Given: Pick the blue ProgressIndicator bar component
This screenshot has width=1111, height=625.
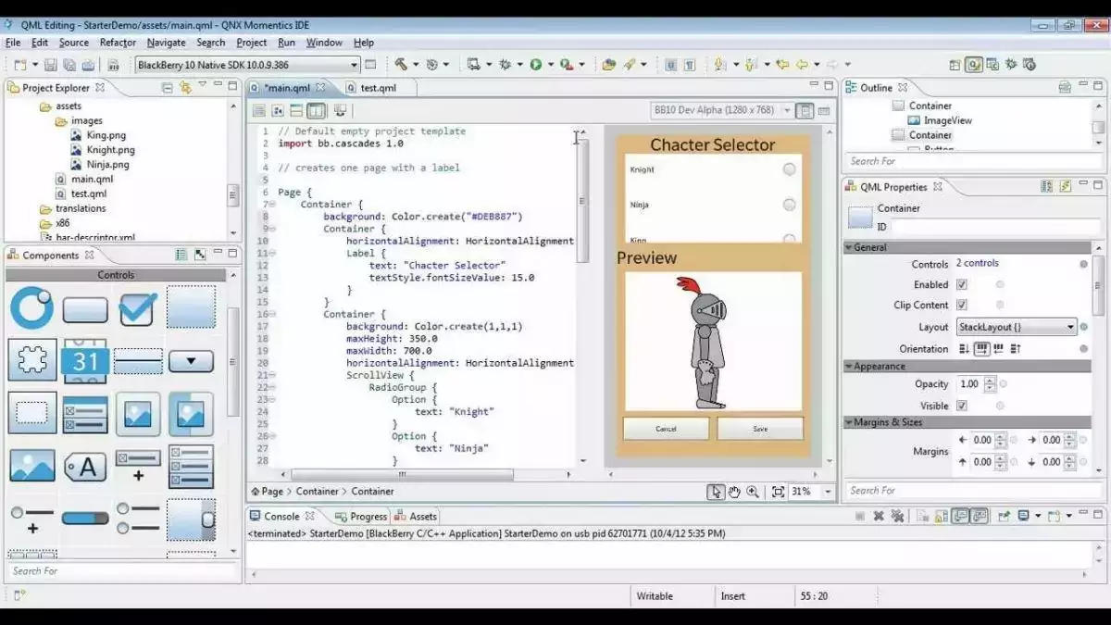Looking at the screenshot, I should point(85,519).
